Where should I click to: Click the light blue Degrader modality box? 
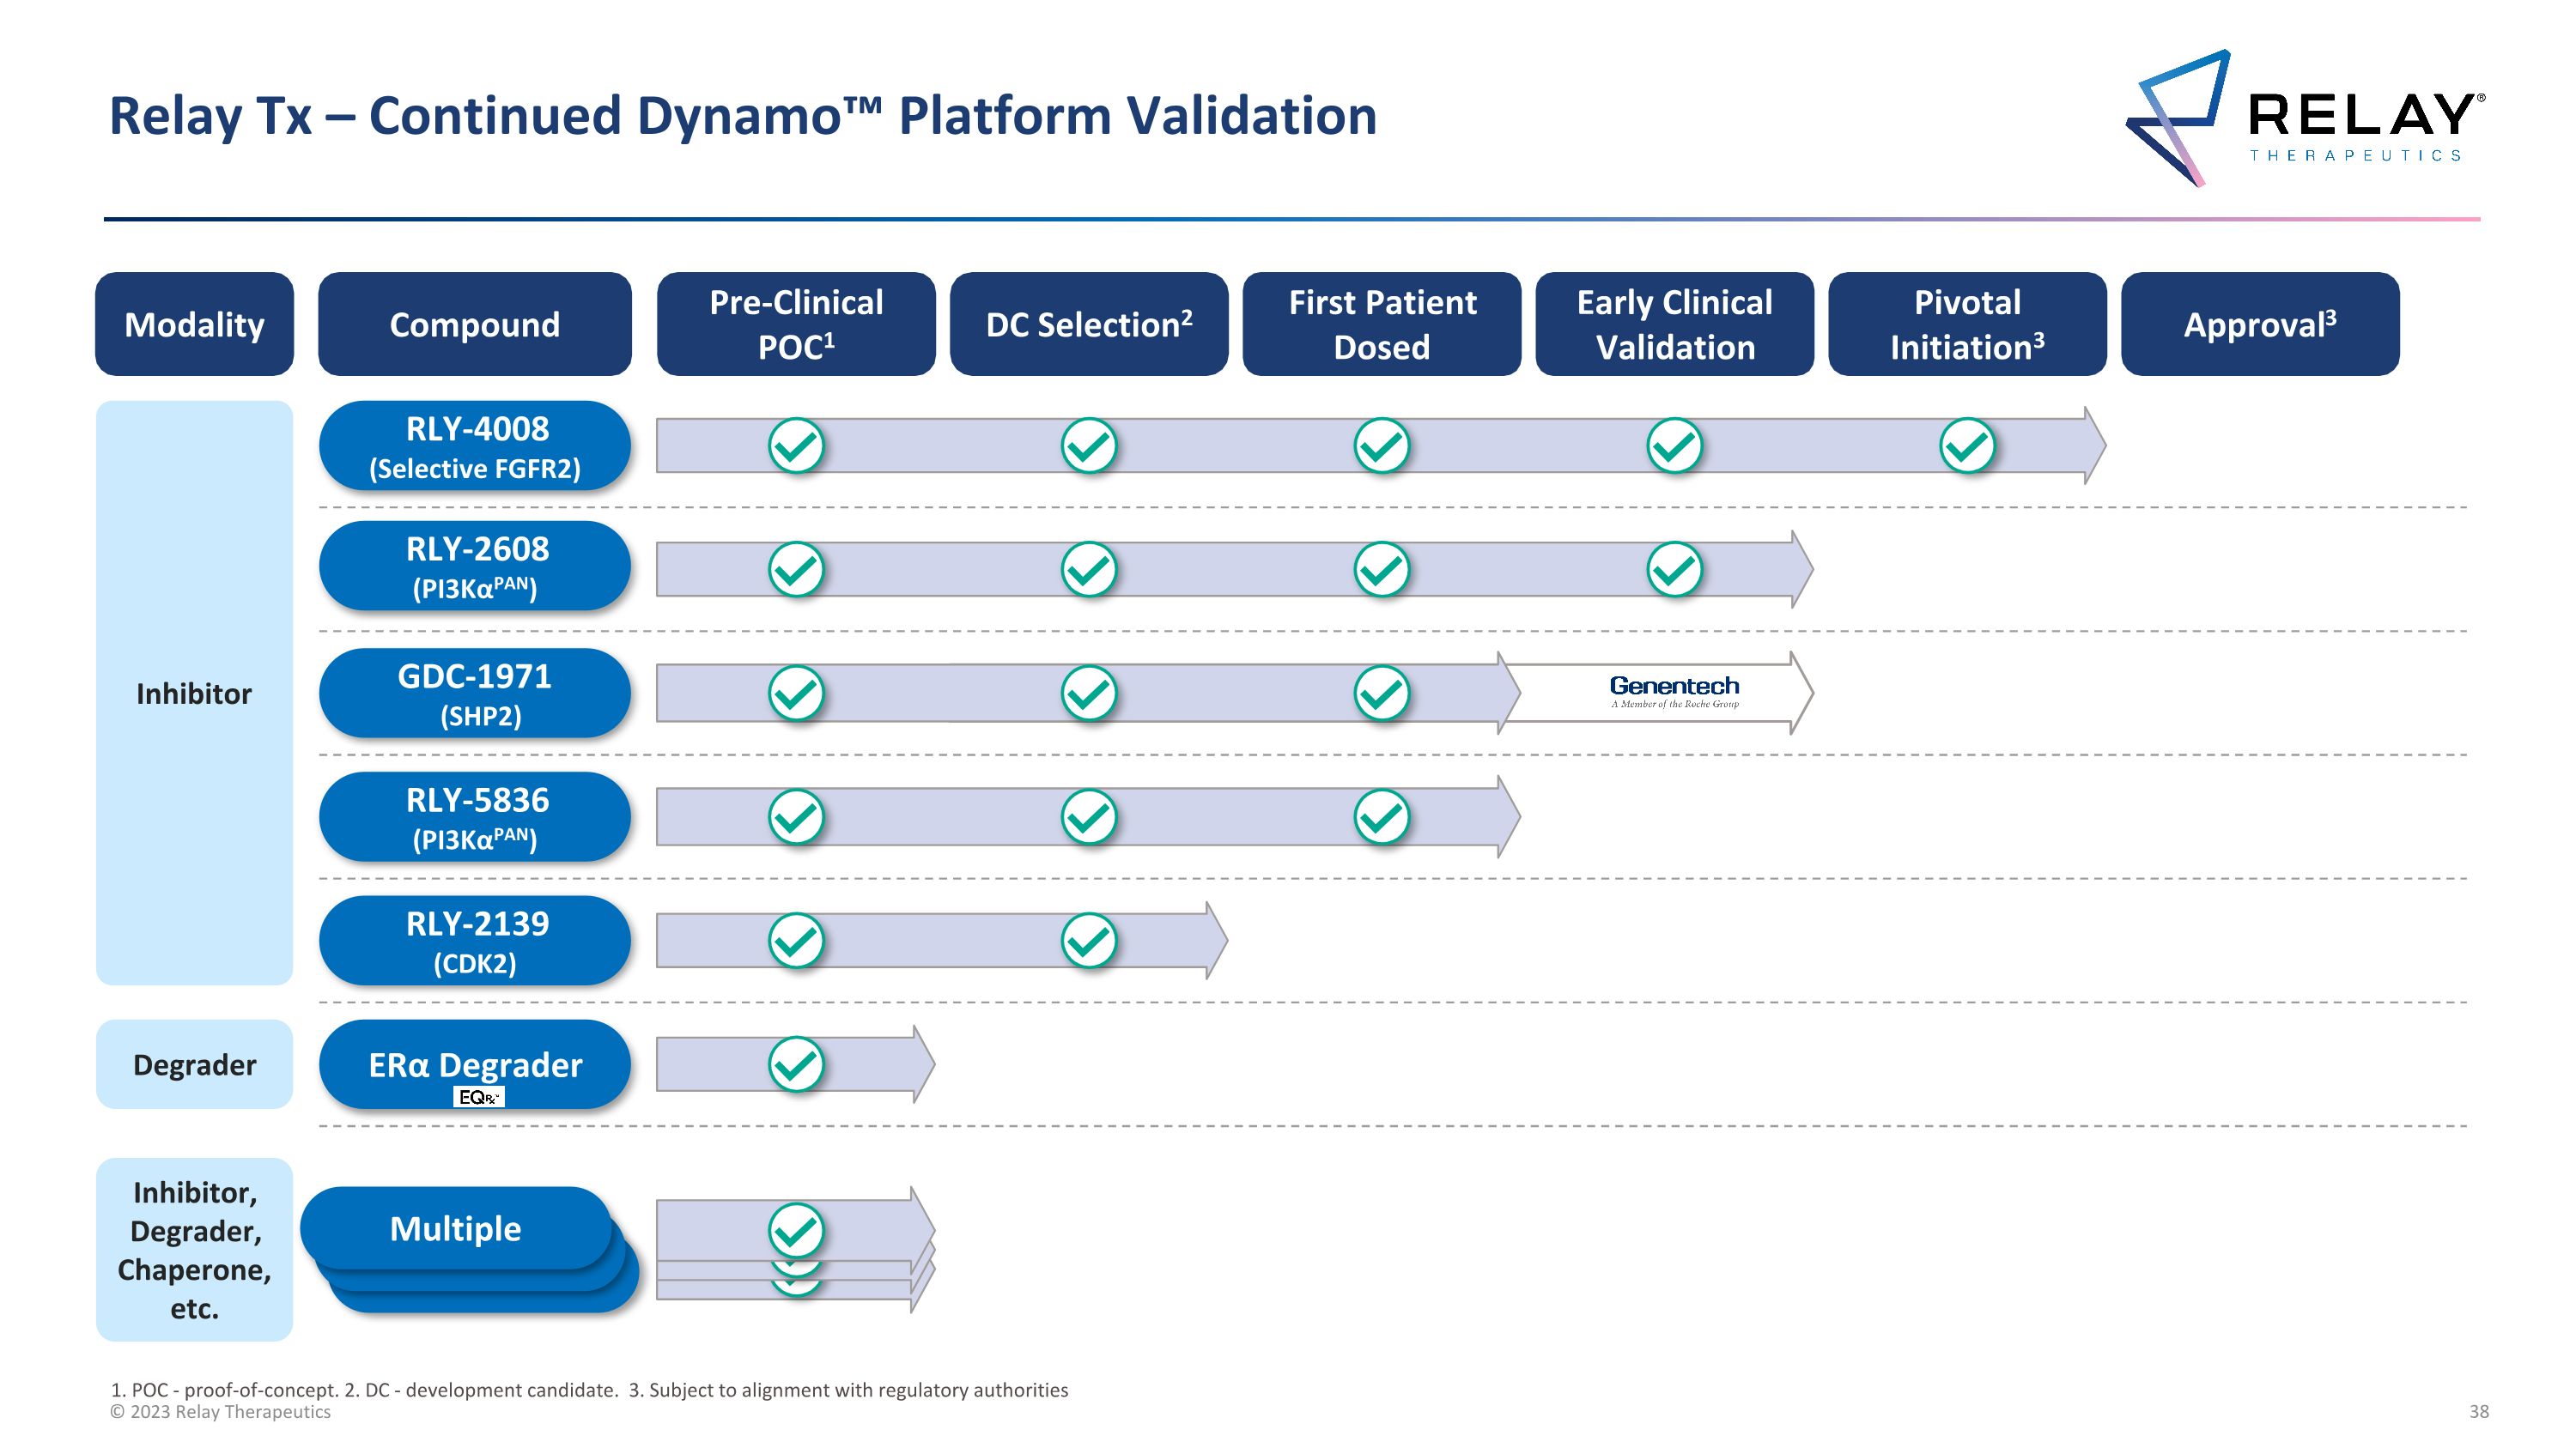[x=194, y=1064]
